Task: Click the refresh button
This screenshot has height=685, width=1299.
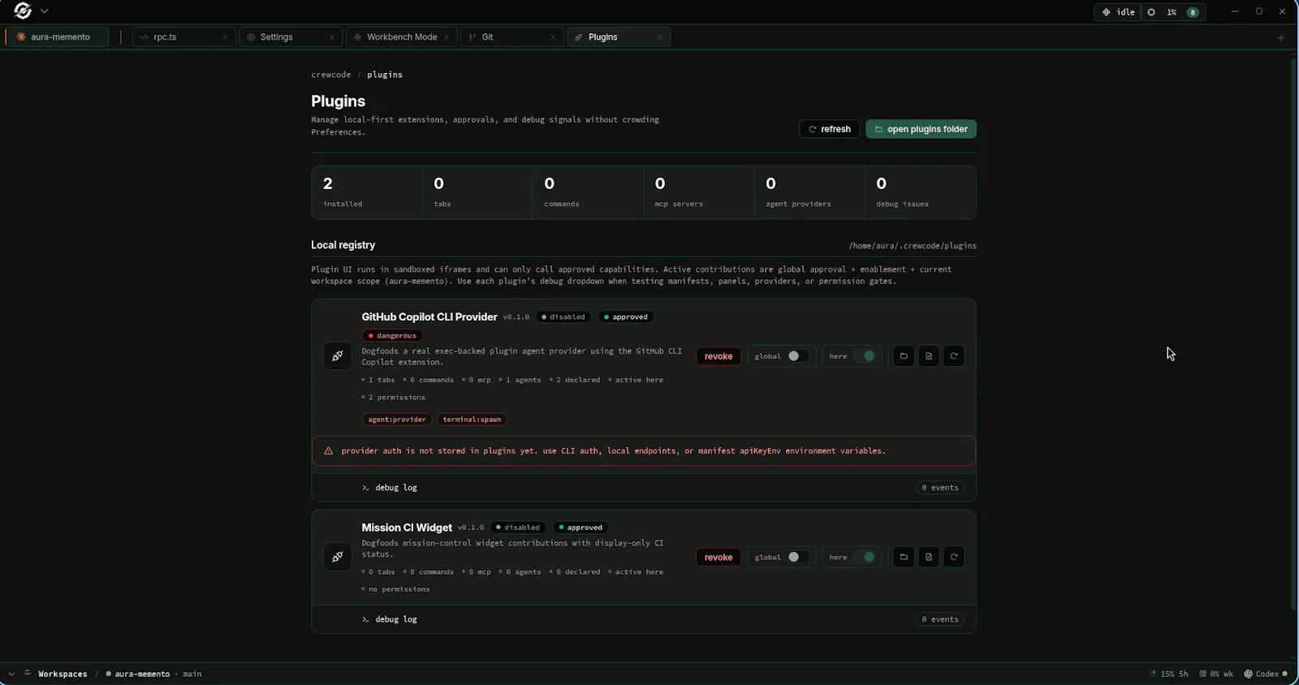Action: (829, 129)
